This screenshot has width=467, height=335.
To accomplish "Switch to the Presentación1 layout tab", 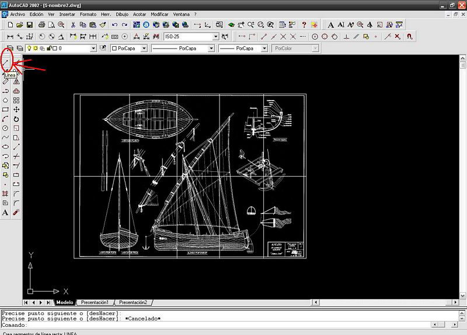I will [x=95, y=302].
